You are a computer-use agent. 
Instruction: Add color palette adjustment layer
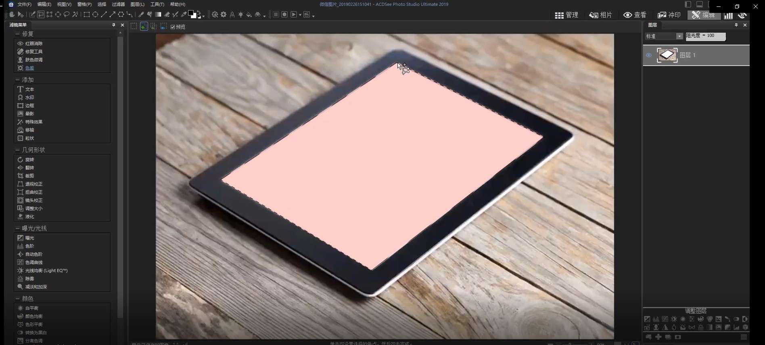pos(701,319)
